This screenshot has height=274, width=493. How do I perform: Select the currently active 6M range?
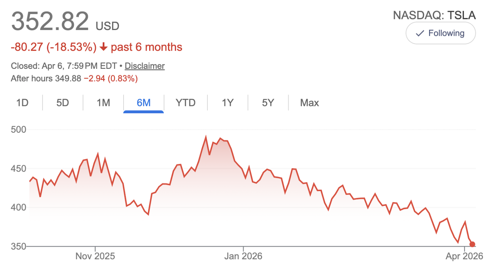[144, 103]
